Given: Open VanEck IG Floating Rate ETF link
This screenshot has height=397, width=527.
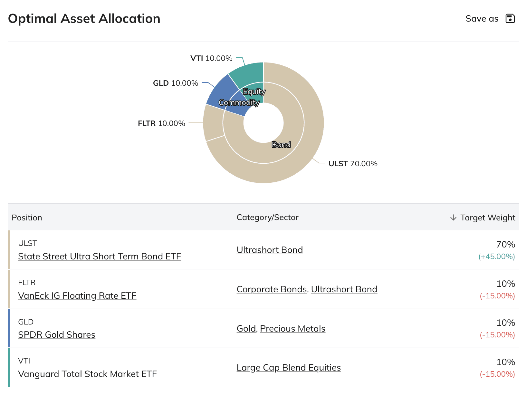Looking at the screenshot, I should click(77, 296).
